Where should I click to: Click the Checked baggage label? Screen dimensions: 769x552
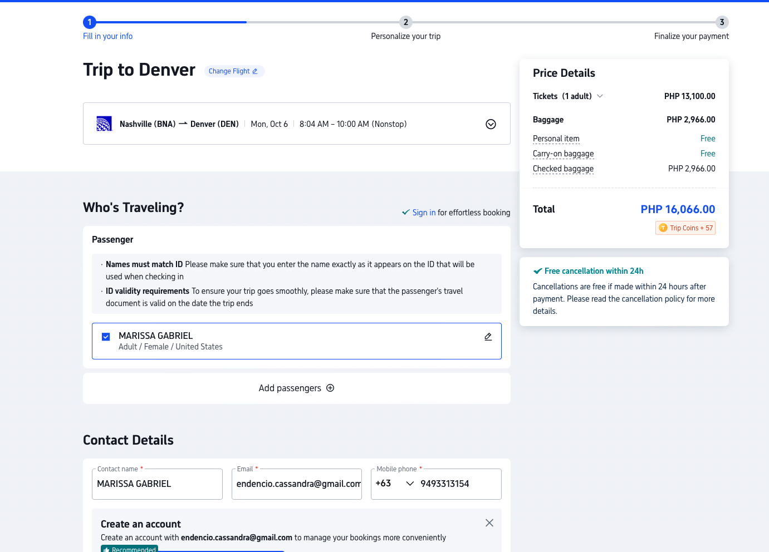click(x=564, y=169)
